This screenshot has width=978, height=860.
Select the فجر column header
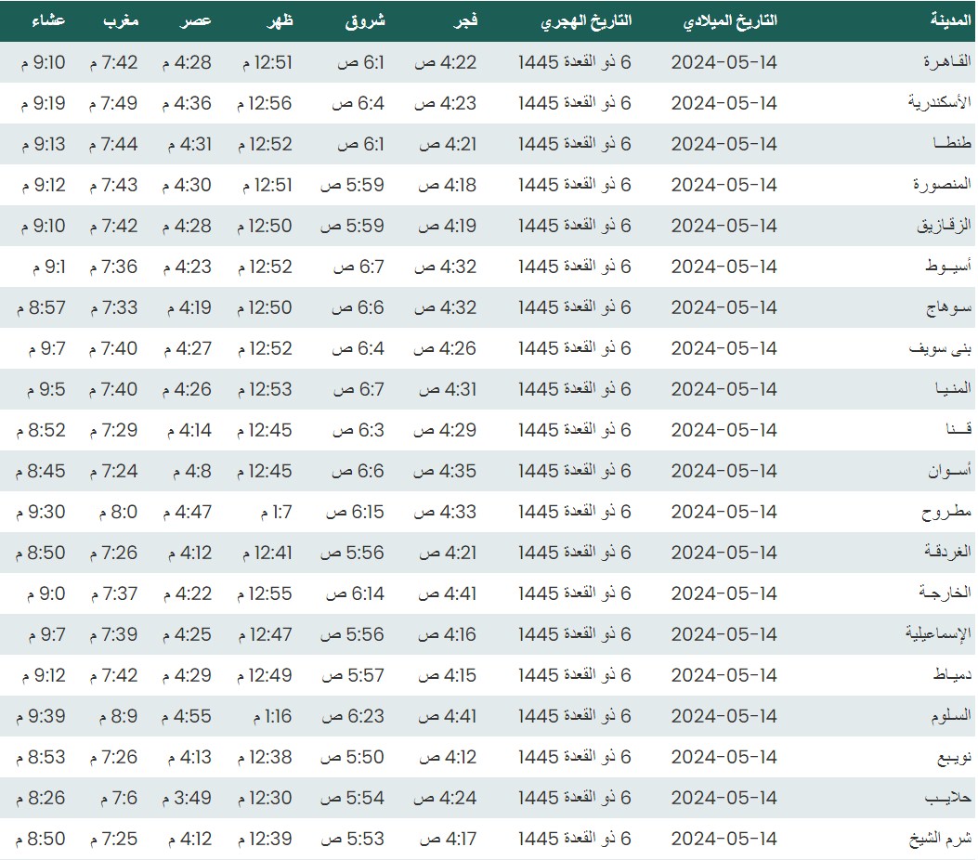(464, 20)
